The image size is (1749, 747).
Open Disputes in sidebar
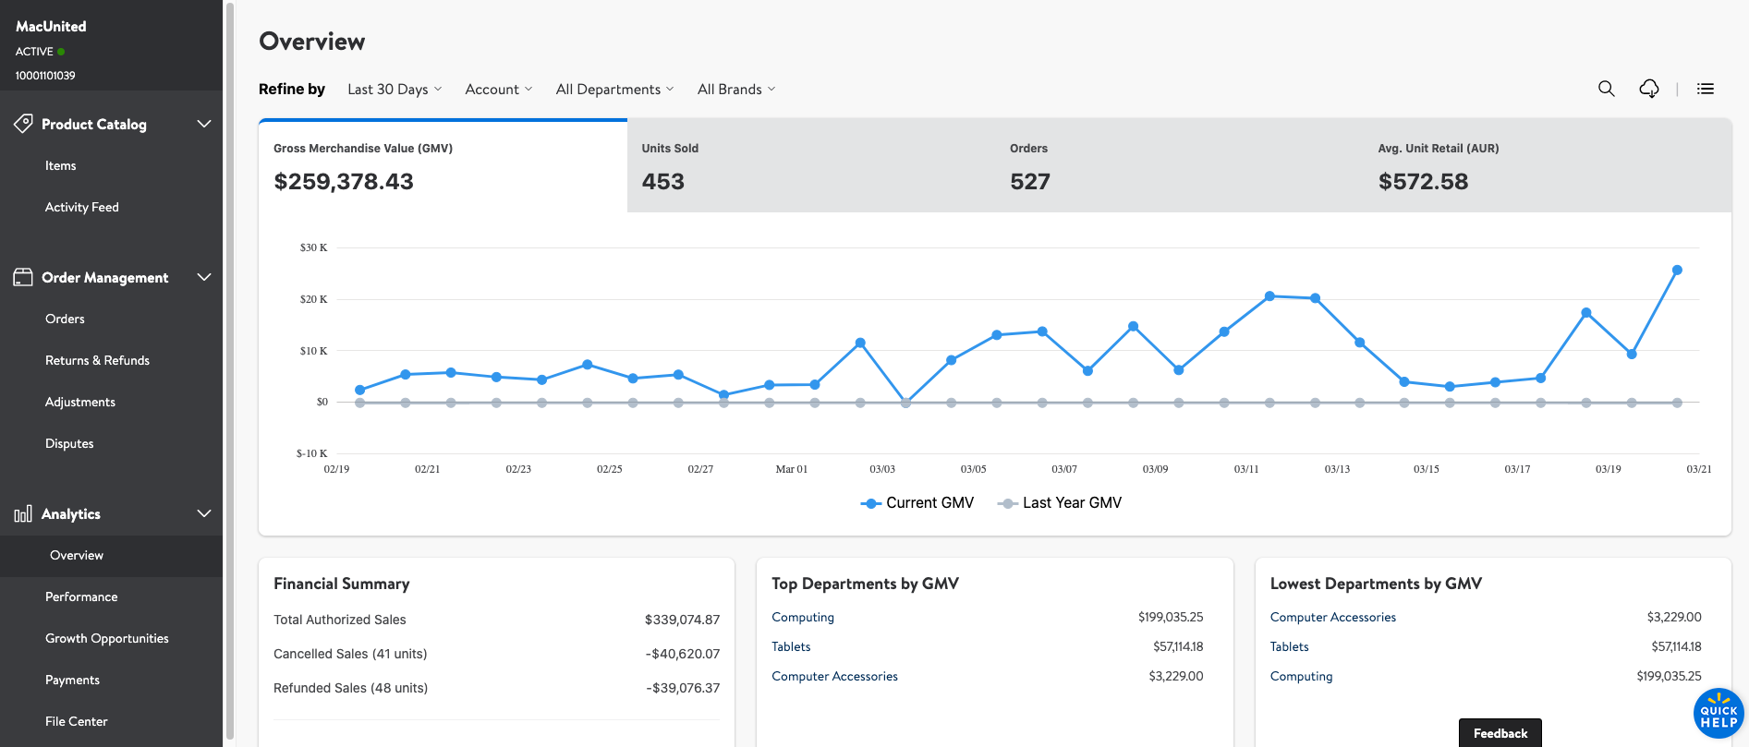(69, 444)
